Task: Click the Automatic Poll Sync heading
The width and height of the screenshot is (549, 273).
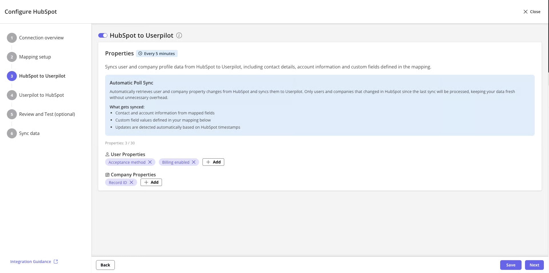Action: tap(131, 83)
